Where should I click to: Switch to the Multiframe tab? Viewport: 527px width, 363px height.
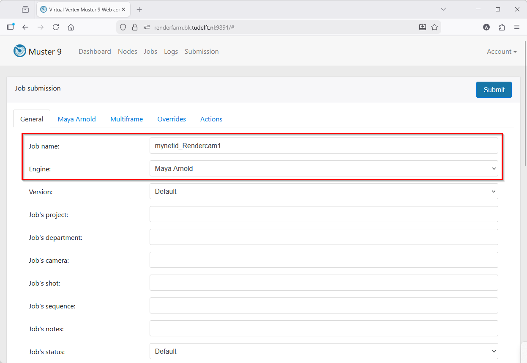coord(126,119)
